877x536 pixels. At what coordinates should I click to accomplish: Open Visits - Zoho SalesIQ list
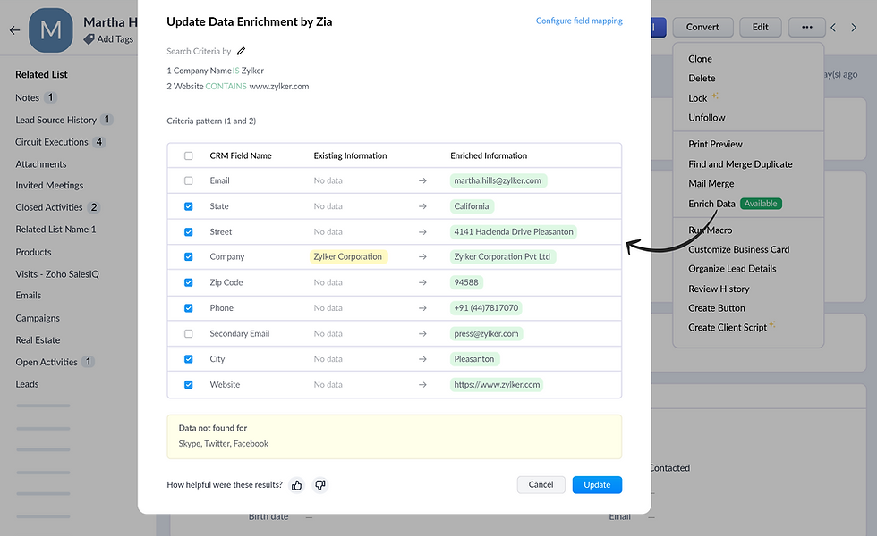[x=57, y=274]
